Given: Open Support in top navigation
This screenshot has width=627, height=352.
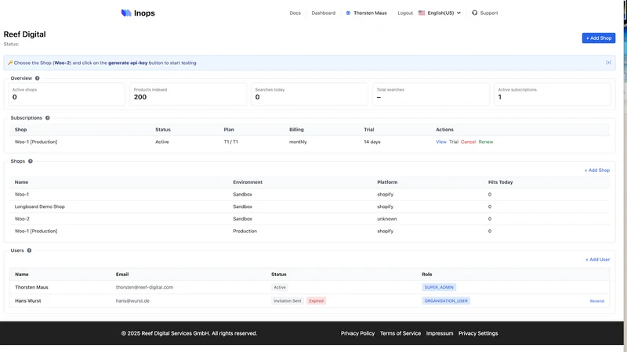Looking at the screenshot, I should (489, 13).
